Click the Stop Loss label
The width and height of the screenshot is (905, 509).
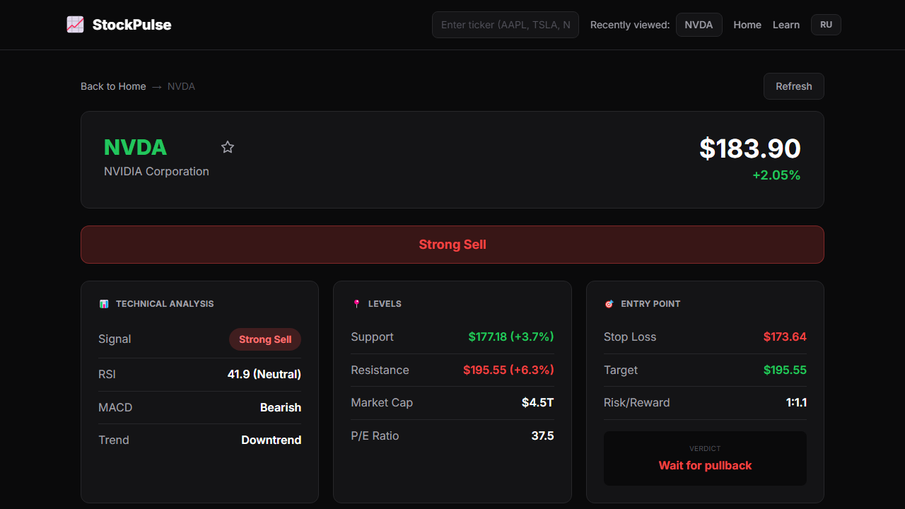point(630,337)
